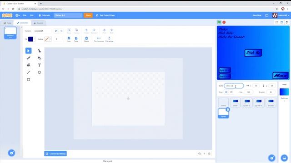Select the Fill bucket tool
The width and height of the screenshot is (291, 163).
[x=28, y=65]
